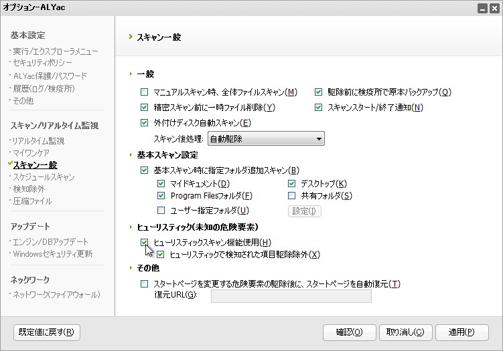The width and height of the screenshot is (503, 351).
Task: Open 履歴(ログ/検疫所) settings
Action: pos(44,88)
